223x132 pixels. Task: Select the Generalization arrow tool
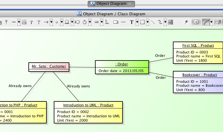click(31, 22)
